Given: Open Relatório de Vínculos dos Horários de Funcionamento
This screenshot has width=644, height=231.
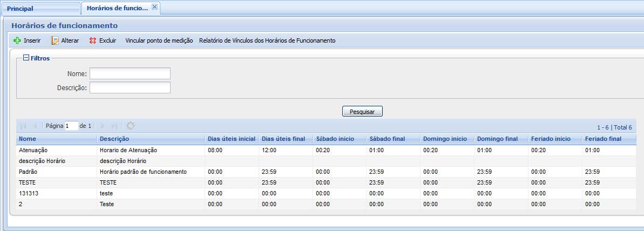Looking at the screenshot, I should pyautogui.click(x=267, y=40).
